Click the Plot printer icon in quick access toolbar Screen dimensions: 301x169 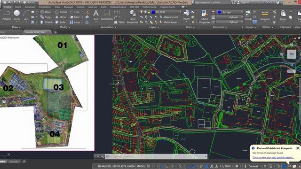point(24,2)
